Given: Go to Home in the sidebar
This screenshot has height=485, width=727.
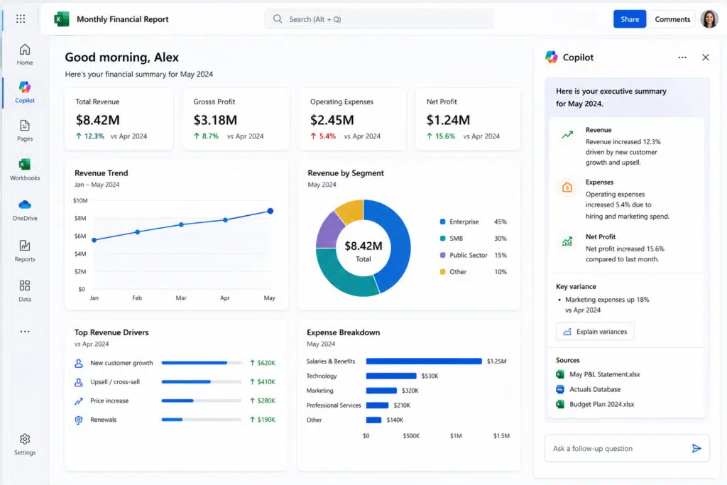Looking at the screenshot, I should click(x=25, y=54).
